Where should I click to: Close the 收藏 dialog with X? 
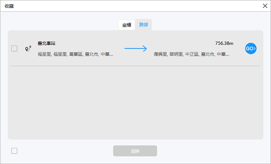click(265, 6)
